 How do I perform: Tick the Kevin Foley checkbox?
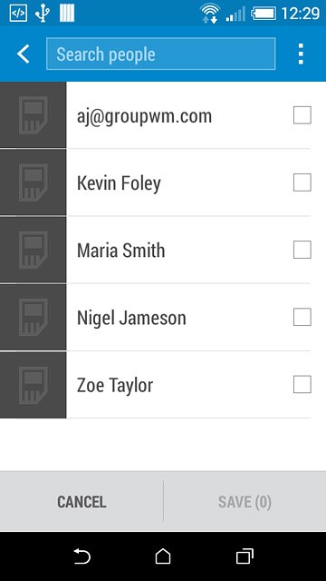pos(302,182)
